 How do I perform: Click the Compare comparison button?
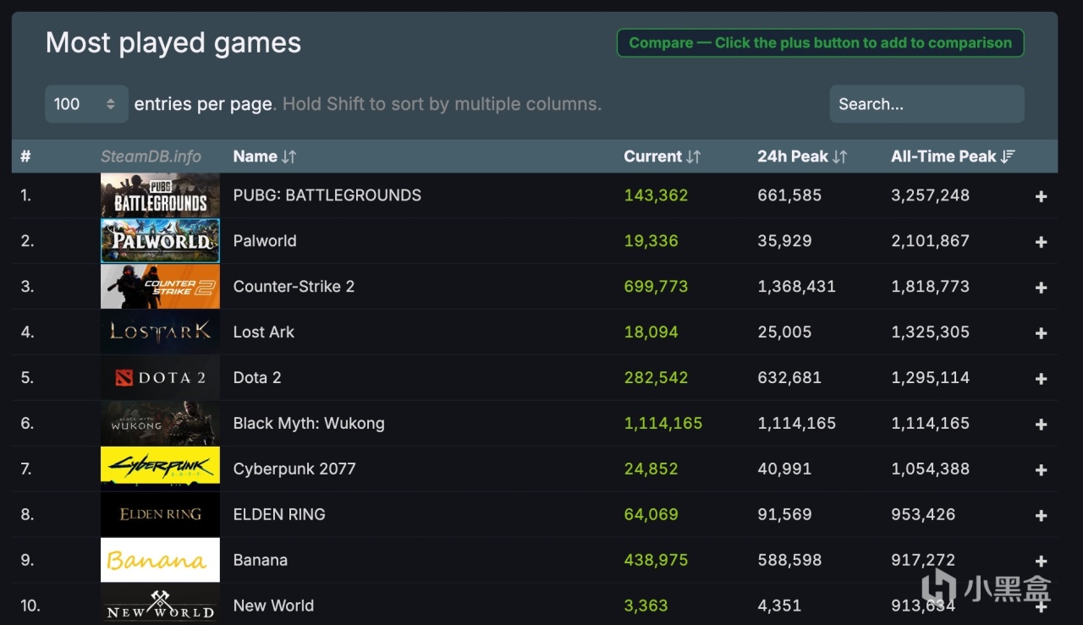(x=820, y=43)
